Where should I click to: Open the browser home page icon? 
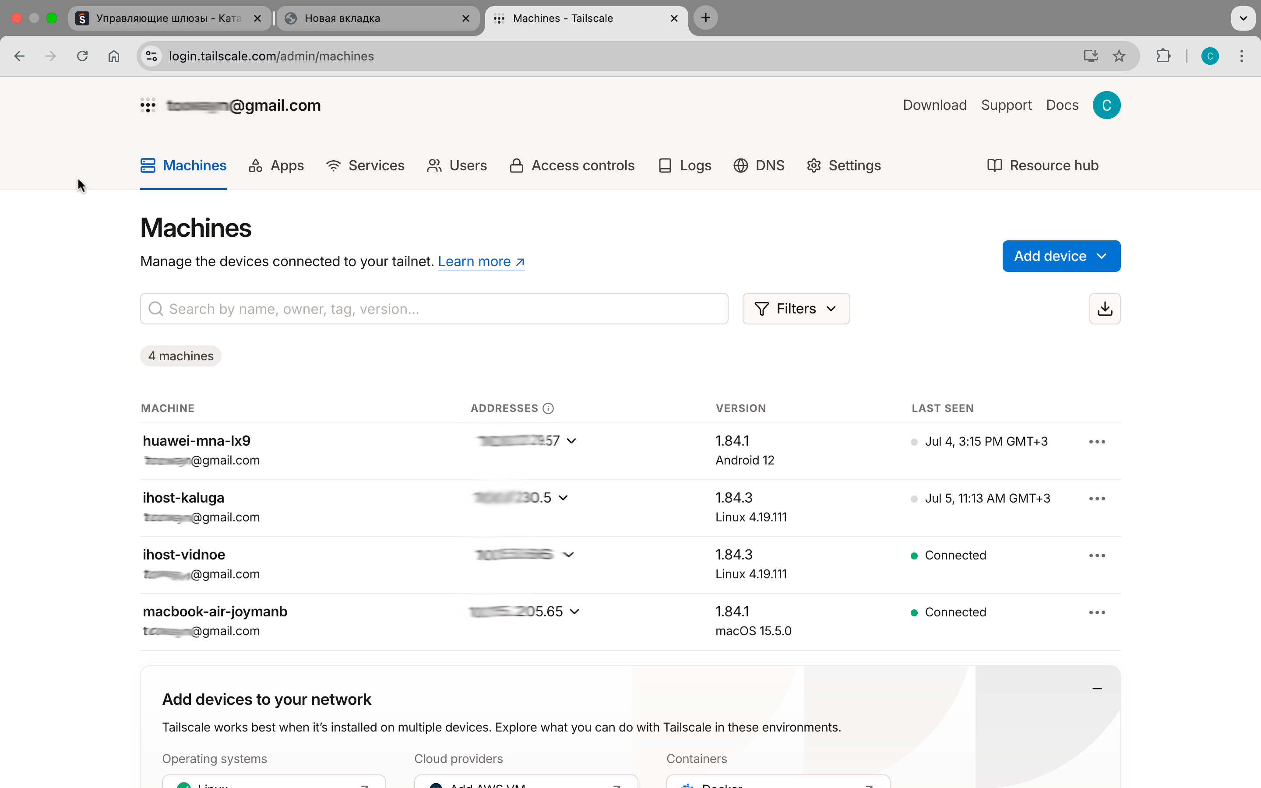click(x=113, y=56)
